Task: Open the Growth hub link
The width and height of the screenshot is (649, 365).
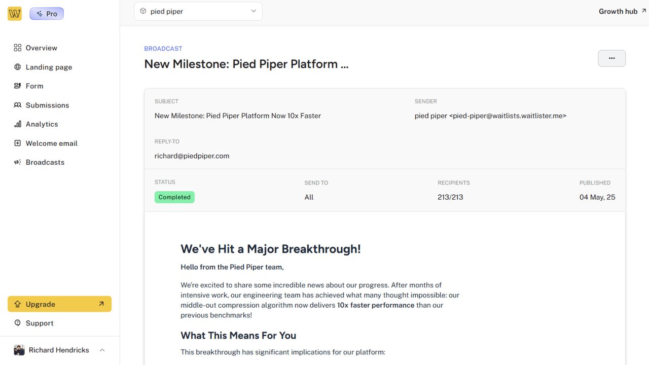Action: tap(622, 11)
